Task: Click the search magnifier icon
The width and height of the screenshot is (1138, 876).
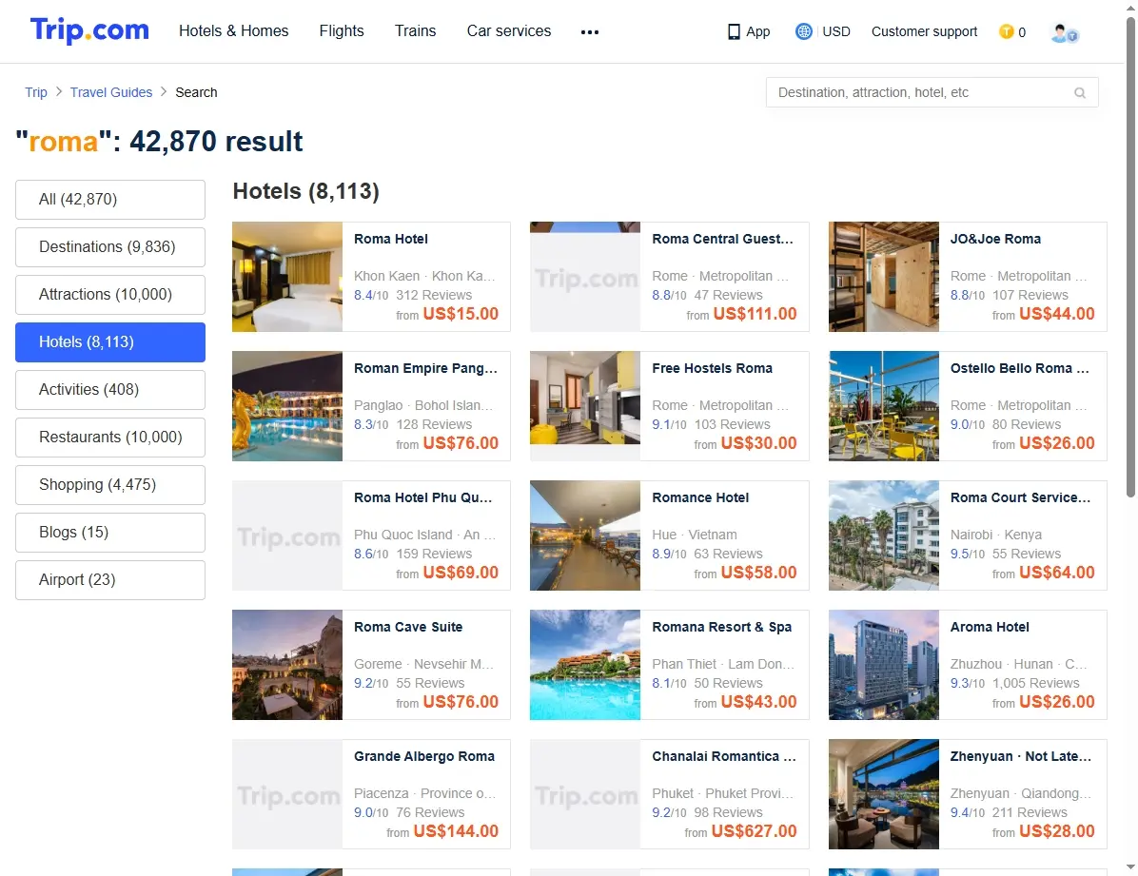Action: (x=1080, y=93)
